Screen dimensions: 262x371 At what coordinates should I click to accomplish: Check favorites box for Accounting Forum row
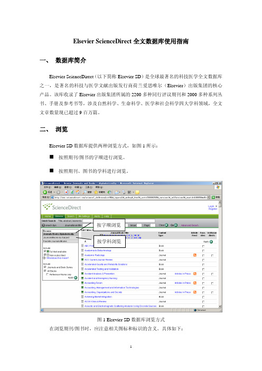point(203,283)
